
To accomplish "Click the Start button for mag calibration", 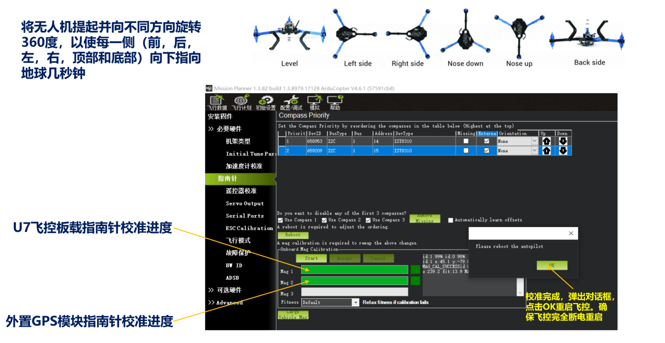I will click(311, 258).
